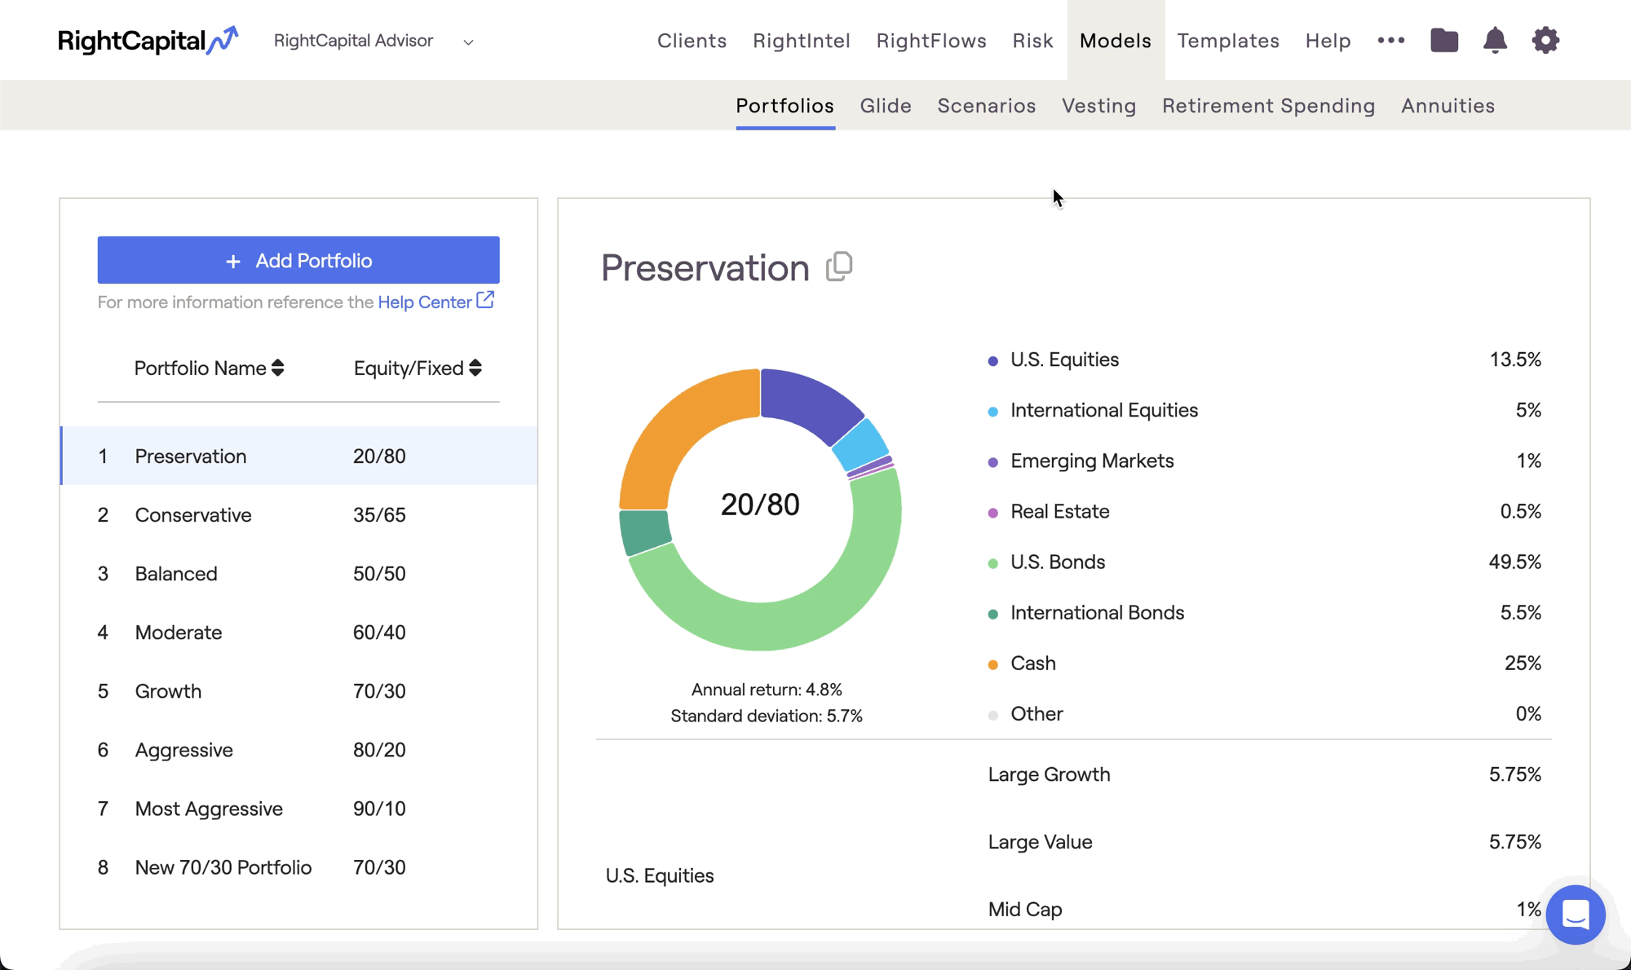Select the Balanced portfolio row
Image resolution: width=1631 pixels, height=970 pixels.
pyautogui.click(x=298, y=573)
